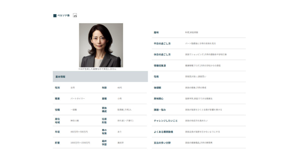Click the 基本情報 section header
Image resolution: width=300 pixels, height=163 pixels.
click(x=100, y=77)
